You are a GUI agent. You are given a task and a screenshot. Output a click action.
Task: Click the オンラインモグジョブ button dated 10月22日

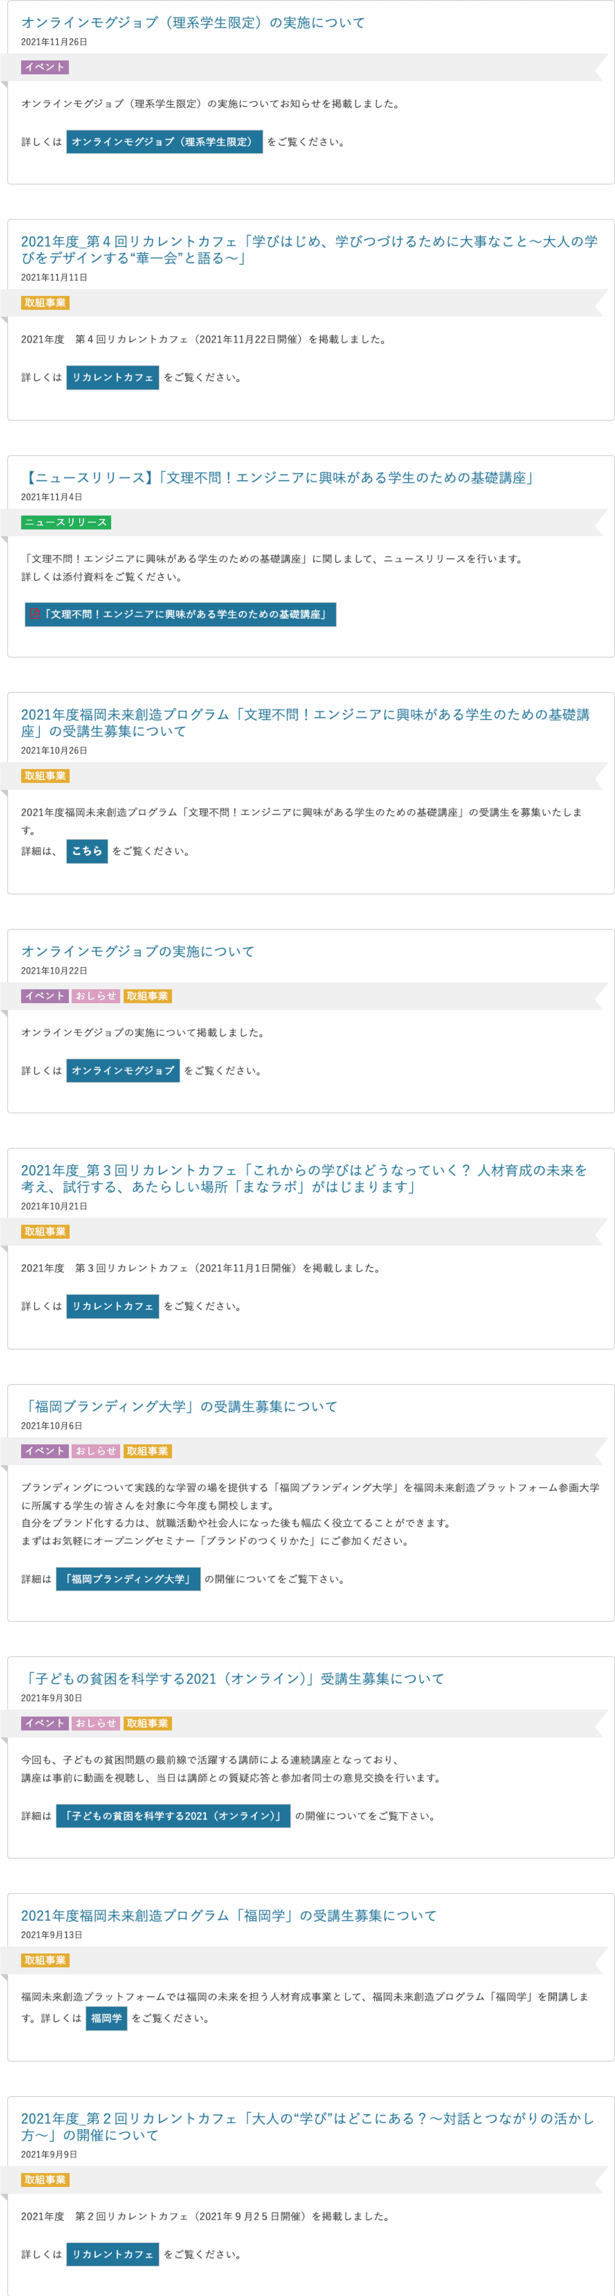(124, 1072)
